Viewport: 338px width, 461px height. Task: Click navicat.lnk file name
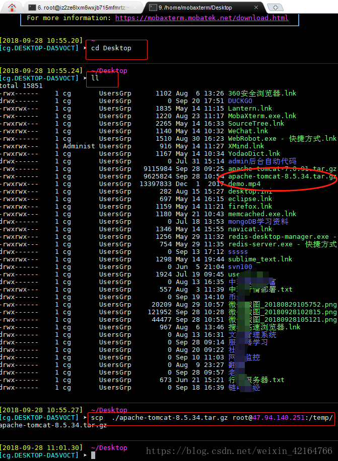(250, 229)
